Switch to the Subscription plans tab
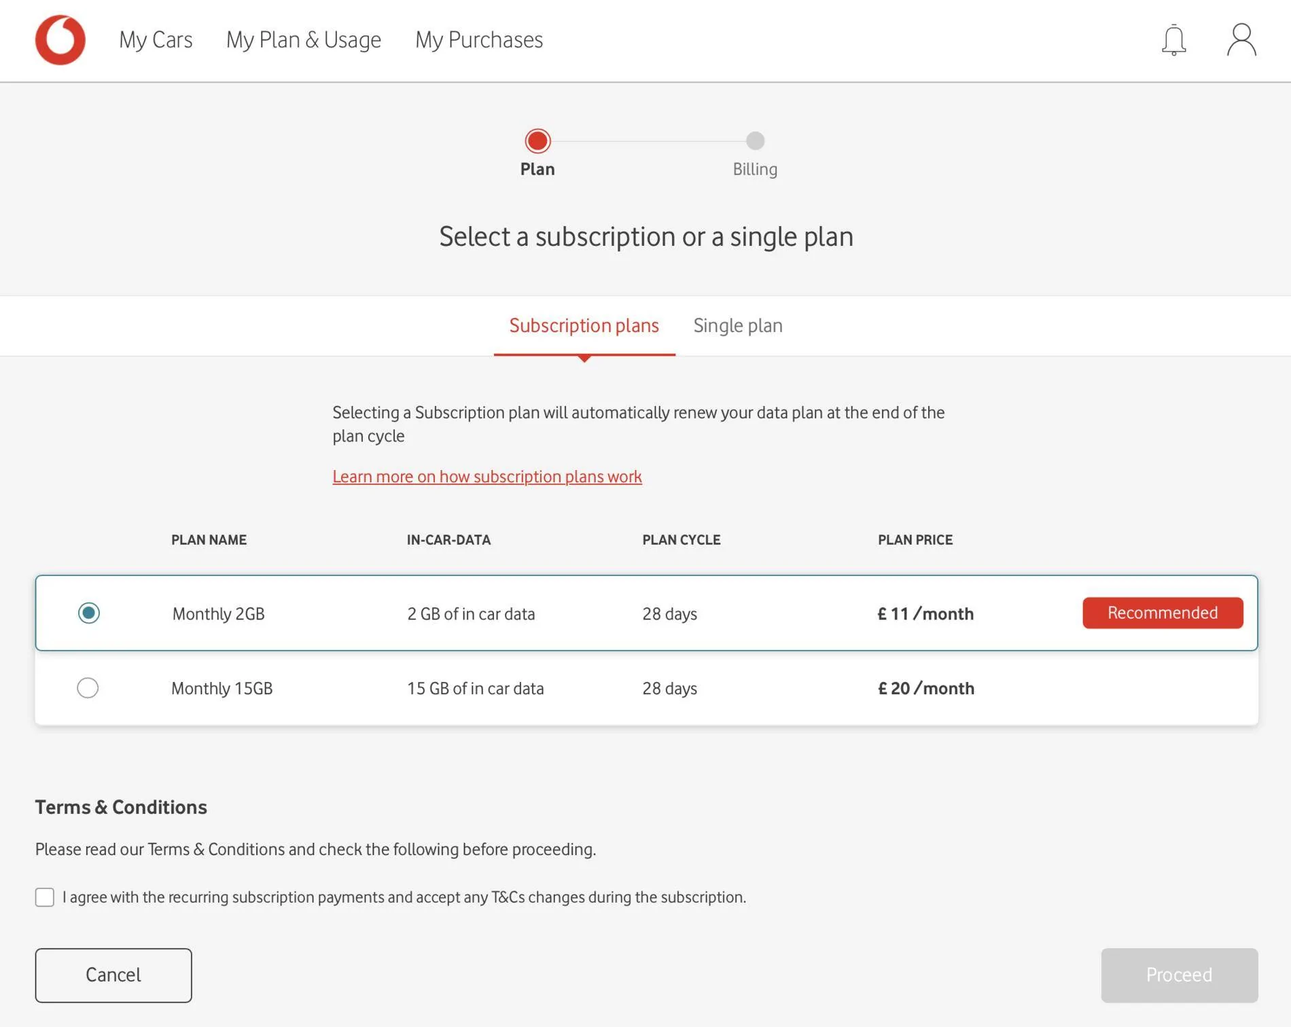This screenshot has height=1027, width=1291. click(584, 326)
